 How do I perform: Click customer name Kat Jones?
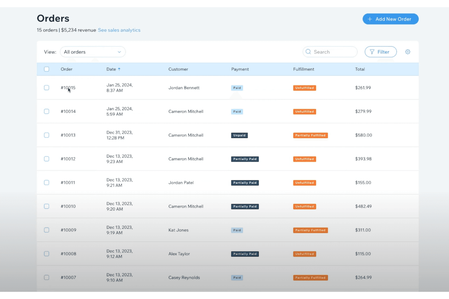tap(178, 230)
